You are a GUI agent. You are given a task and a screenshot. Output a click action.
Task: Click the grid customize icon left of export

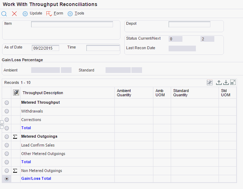click(210, 82)
